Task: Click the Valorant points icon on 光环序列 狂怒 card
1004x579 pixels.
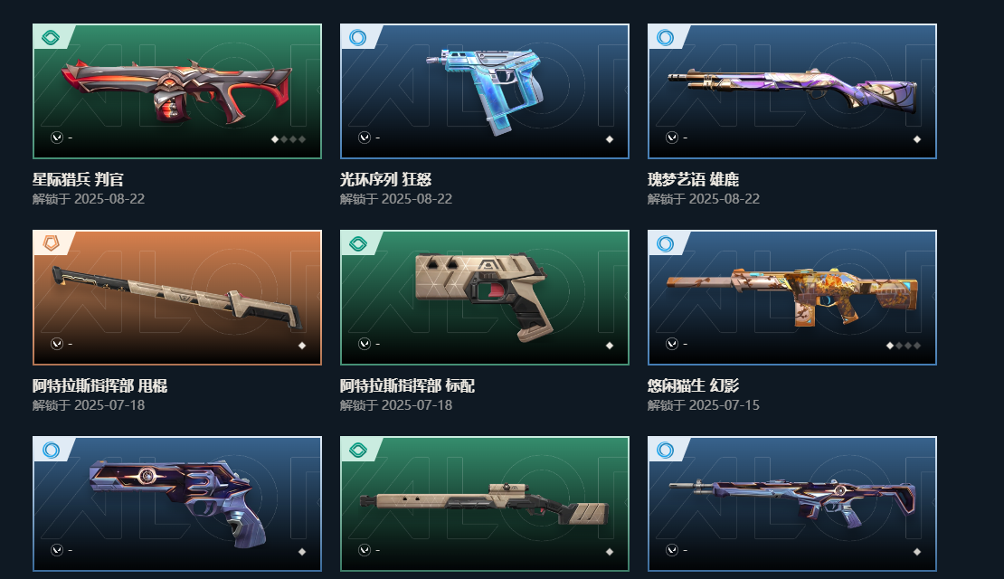Action: tap(365, 138)
